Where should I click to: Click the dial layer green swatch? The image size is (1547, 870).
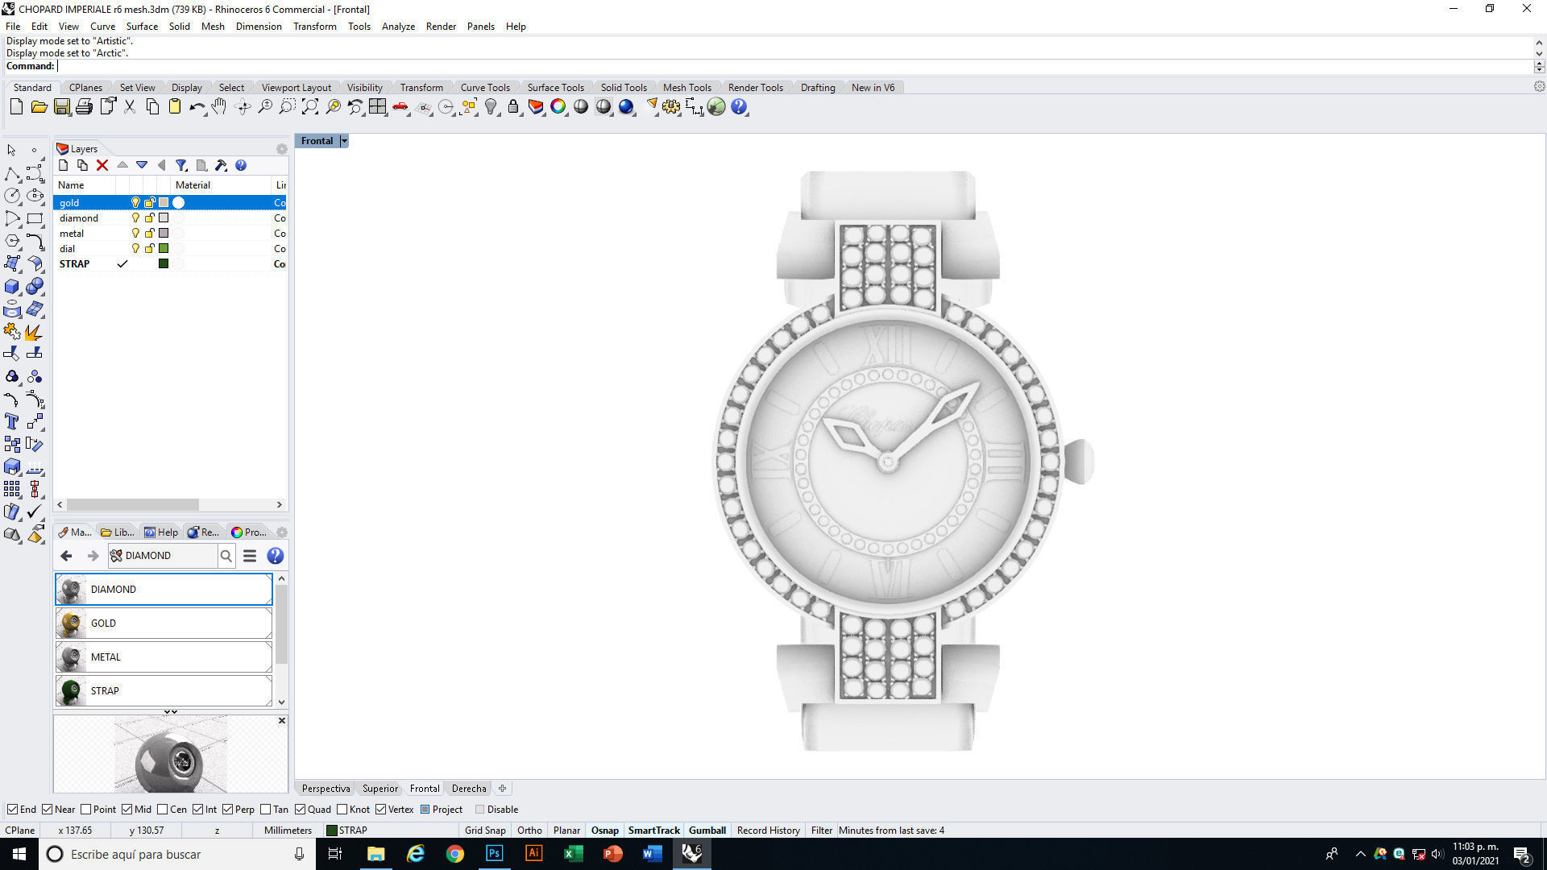[164, 249]
